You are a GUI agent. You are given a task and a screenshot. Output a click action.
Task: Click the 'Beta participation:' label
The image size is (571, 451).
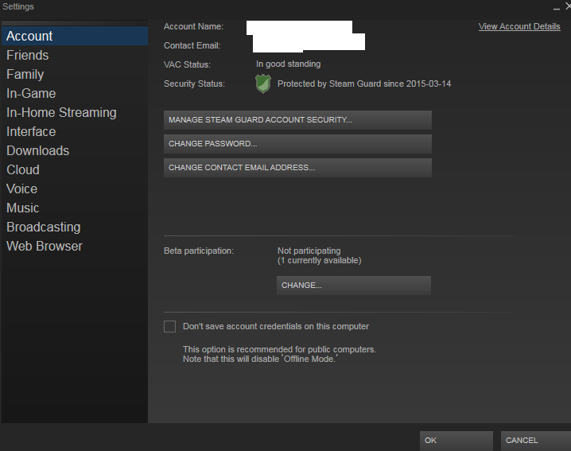199,251
